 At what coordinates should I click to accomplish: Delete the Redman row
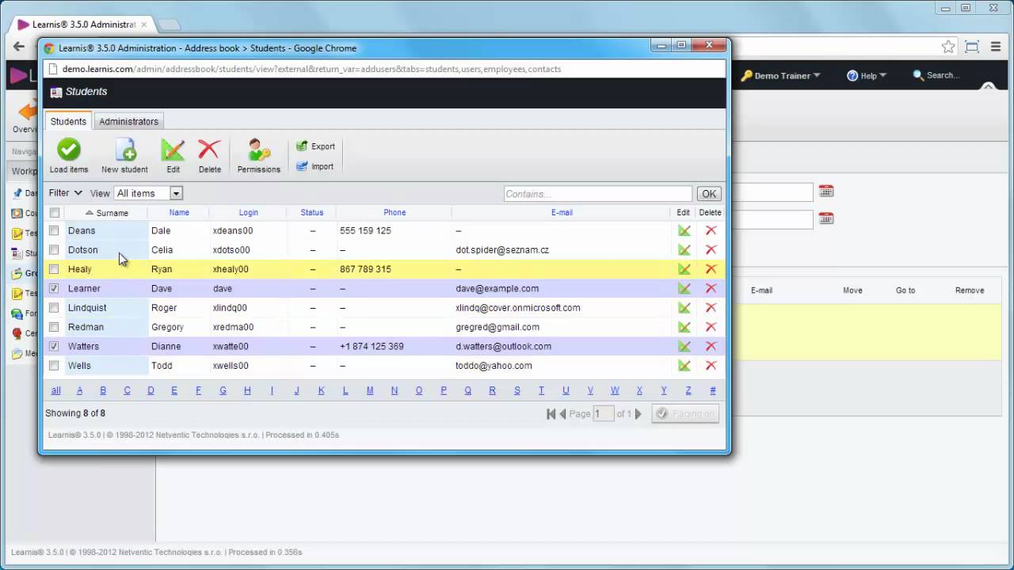[711, 327]
